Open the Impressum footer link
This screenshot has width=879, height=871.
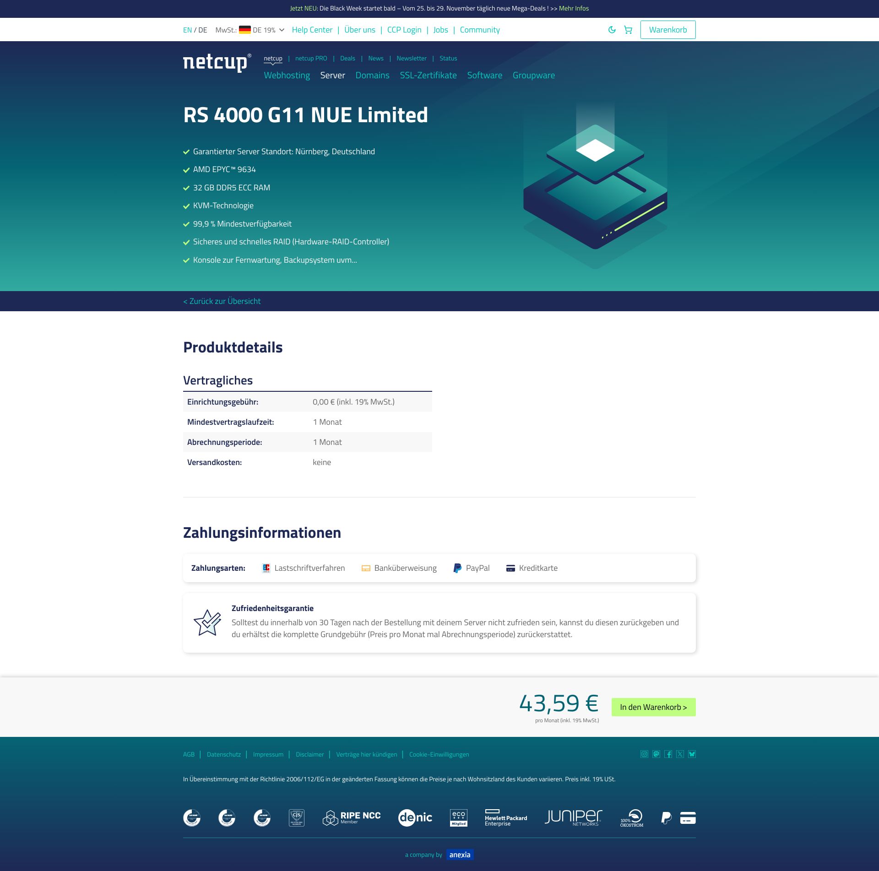click(268, 754)
